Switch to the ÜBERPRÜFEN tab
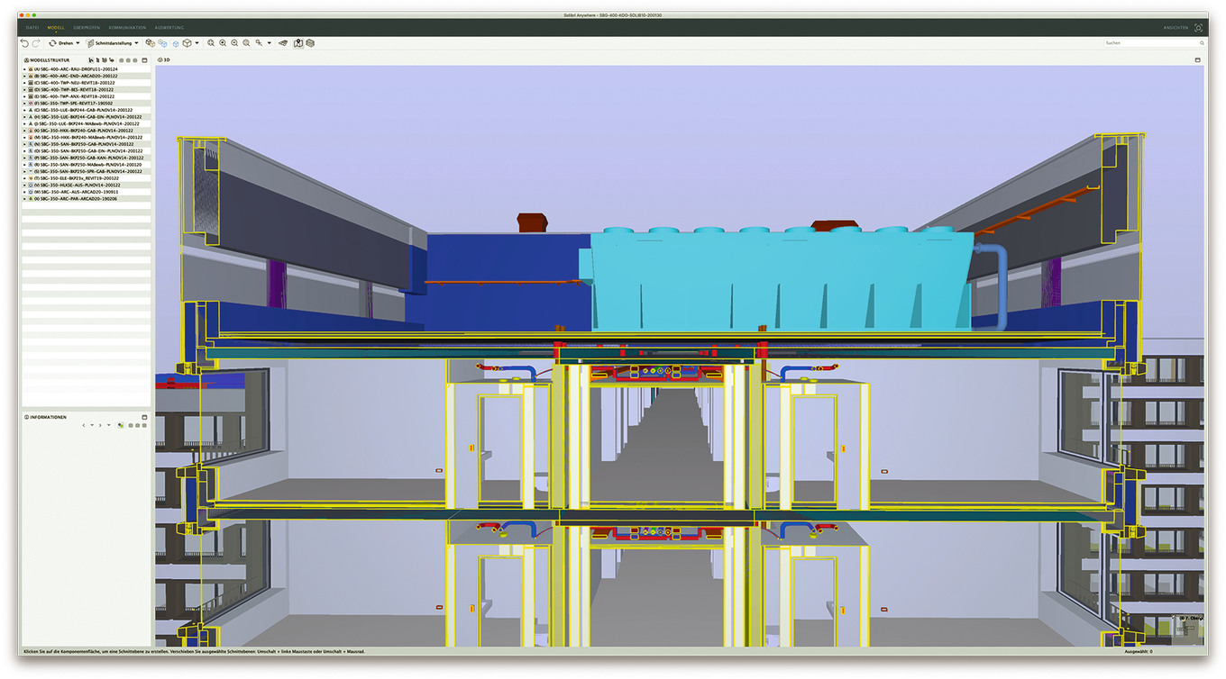1226x679 pixels. pos(87,28)
